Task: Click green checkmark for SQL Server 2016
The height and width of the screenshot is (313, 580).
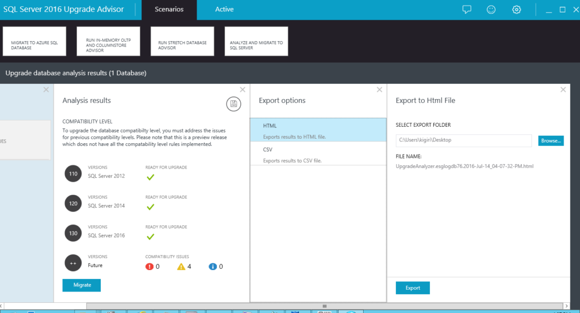Action: 150,237
